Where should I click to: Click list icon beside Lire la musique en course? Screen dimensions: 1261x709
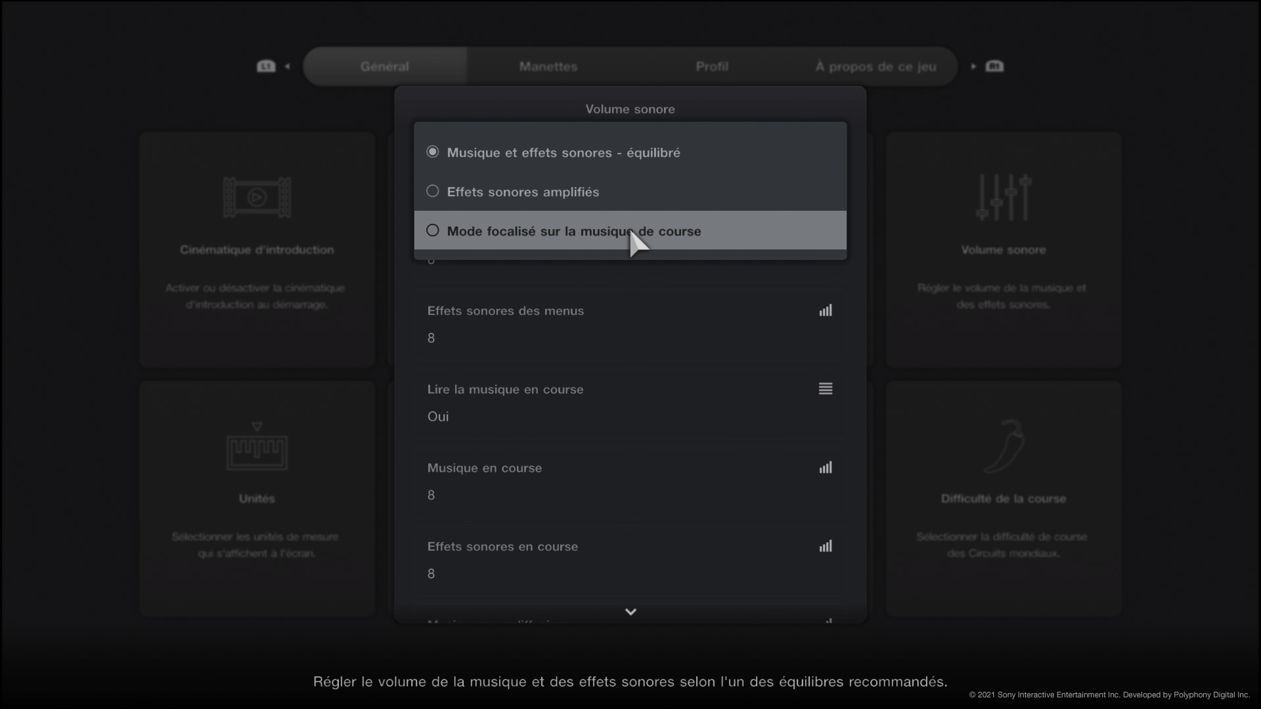point(826,389)
